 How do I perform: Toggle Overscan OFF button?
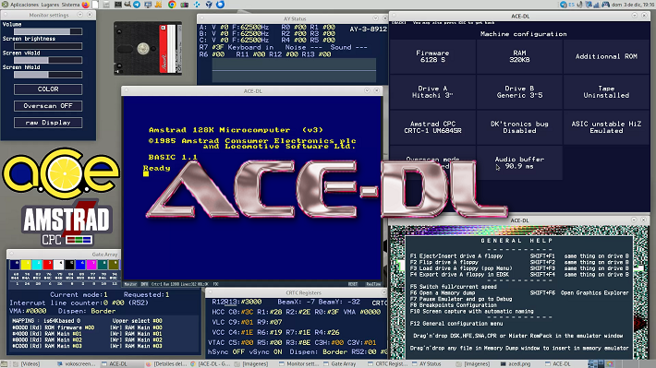48,106
